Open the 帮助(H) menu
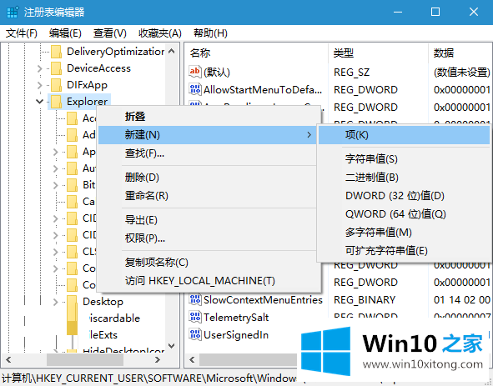493x386 pixels. 210,33
